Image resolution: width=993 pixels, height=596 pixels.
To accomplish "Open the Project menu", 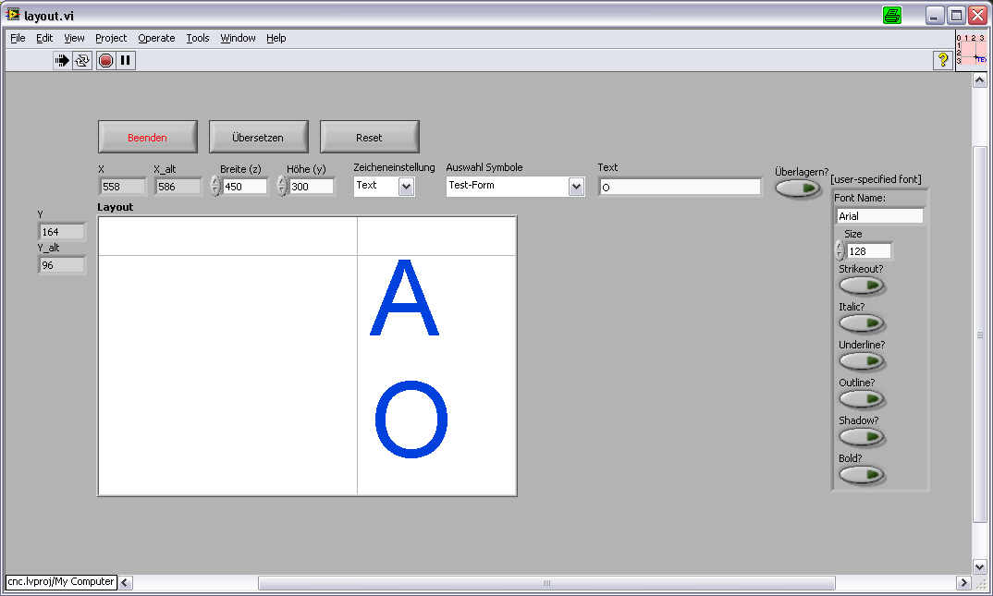I will (x=111, y=38).
